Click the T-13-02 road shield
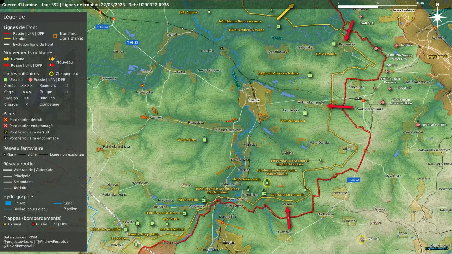The width and height of the screenshot is (452, 254). point(353,180)
